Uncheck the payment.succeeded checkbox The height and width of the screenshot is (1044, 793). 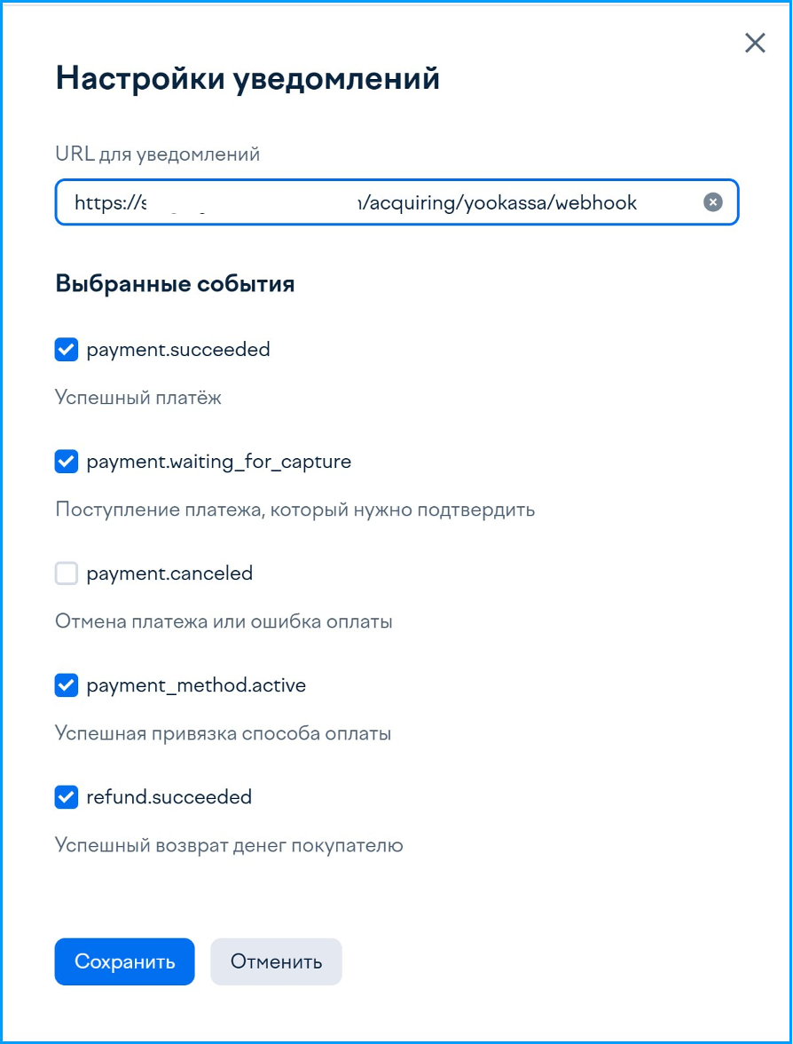(67, 350)
